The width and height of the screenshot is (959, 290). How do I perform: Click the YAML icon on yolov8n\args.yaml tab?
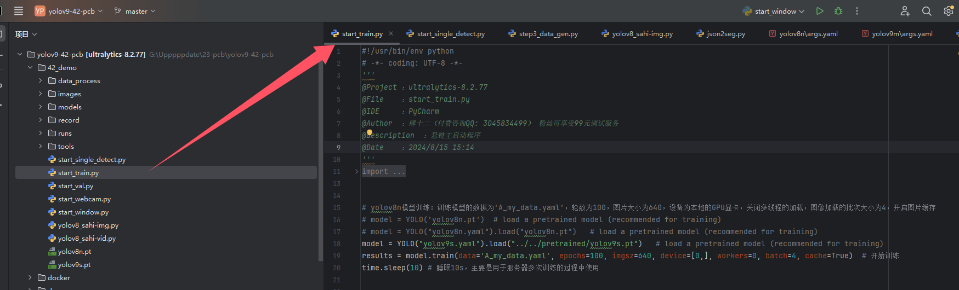pyautogui.click(x=773, y=33)
